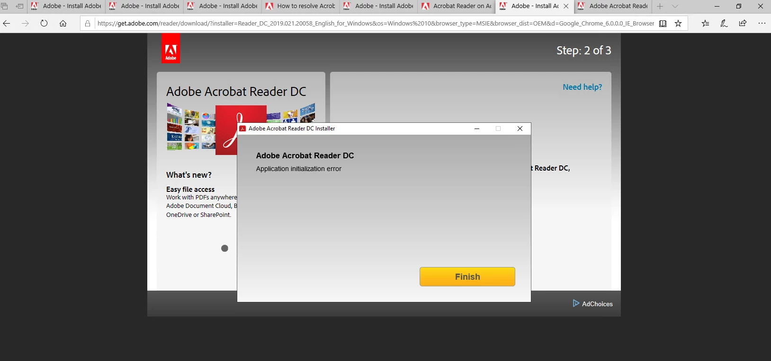Image resolution: width=771 pixels, height=361 pixels.
Task: Open the Need help? link
Action: [582, 87]
